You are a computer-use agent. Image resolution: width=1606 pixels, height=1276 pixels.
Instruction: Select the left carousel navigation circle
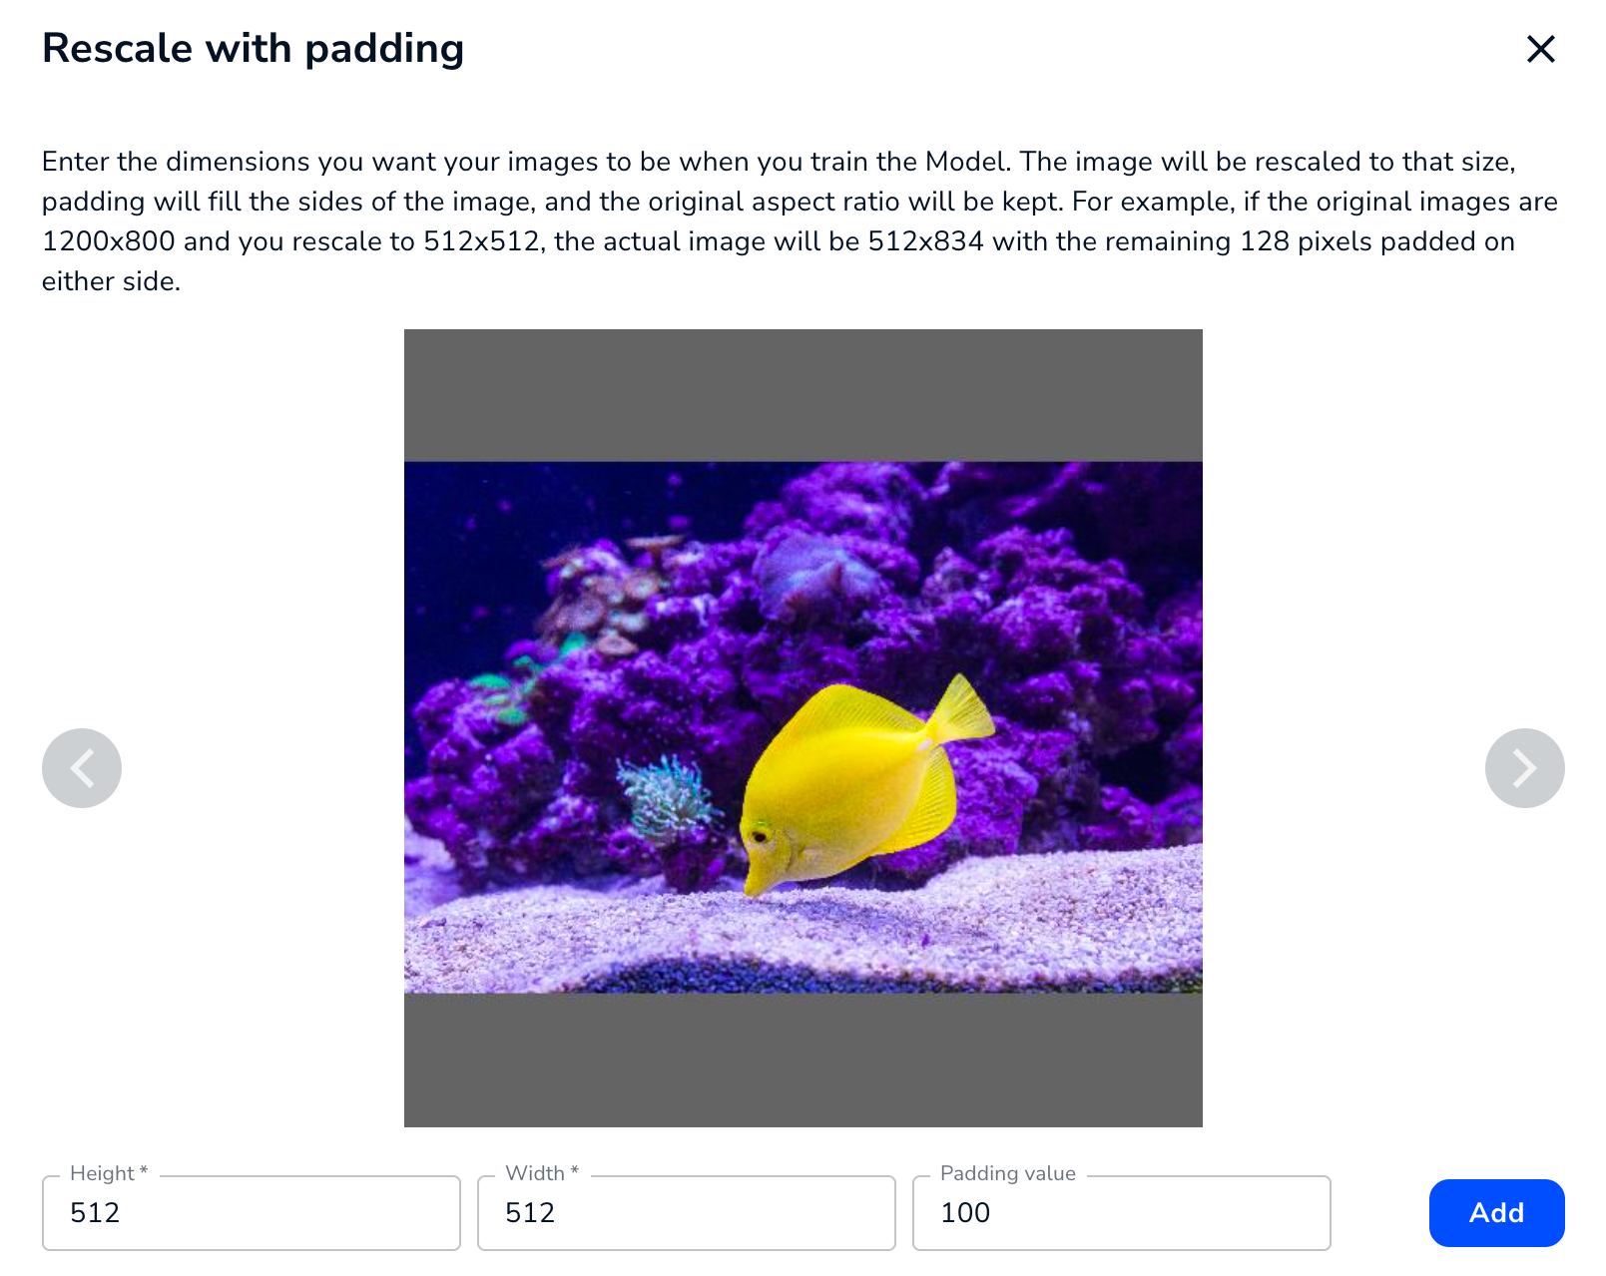81,767
